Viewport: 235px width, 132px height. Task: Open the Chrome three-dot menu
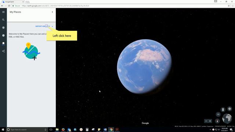click(x=233, y=6)
